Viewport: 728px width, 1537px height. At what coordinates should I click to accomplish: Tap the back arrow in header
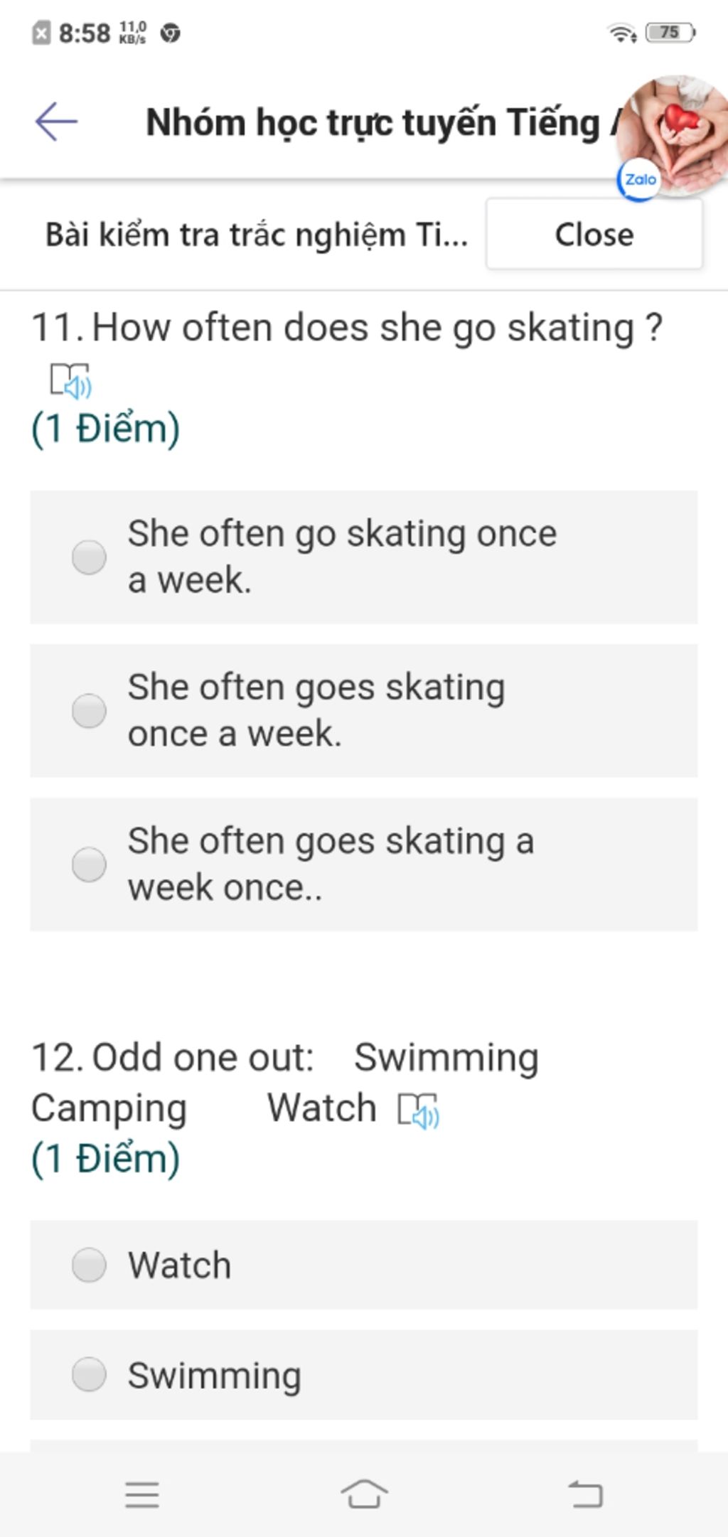coord(56,122)
